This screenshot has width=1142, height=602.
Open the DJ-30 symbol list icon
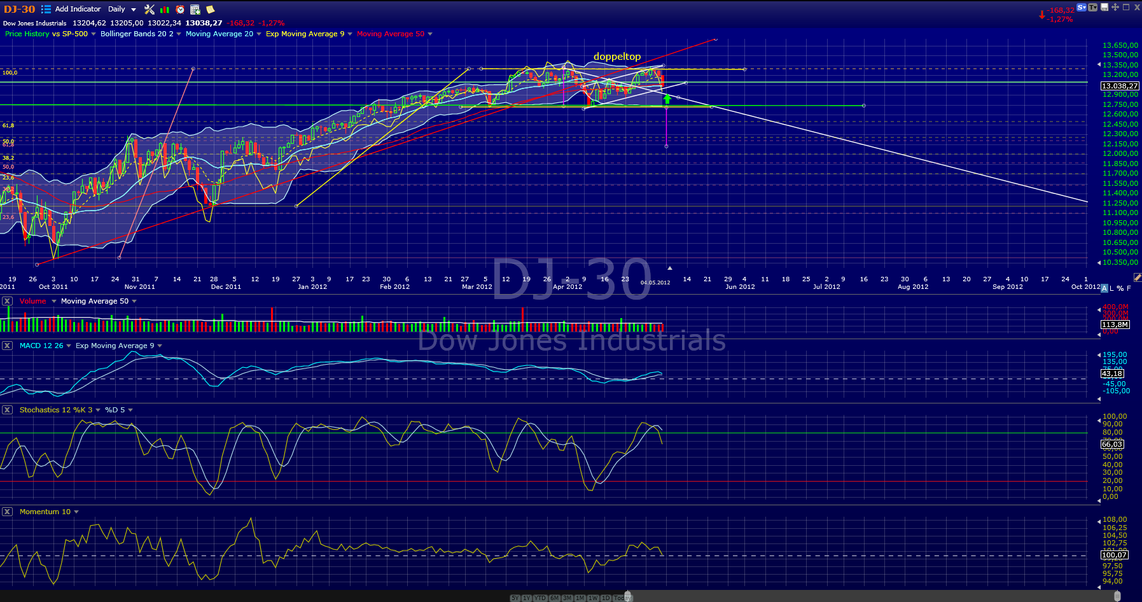coord(46,9)
